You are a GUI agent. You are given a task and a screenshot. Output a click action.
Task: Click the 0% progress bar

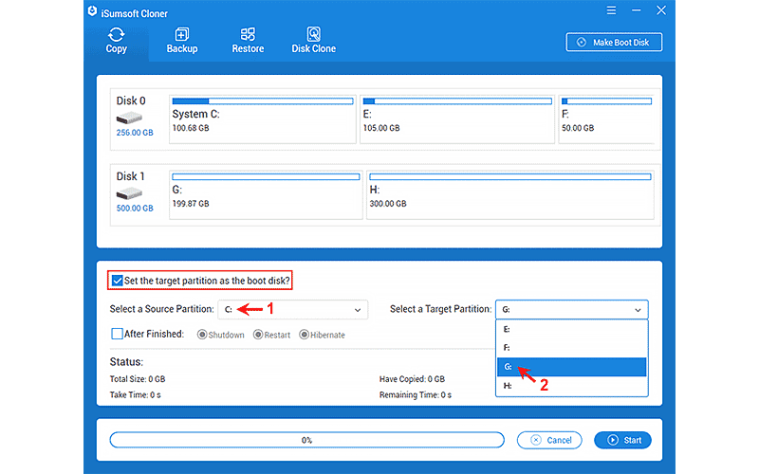[306, 440]
